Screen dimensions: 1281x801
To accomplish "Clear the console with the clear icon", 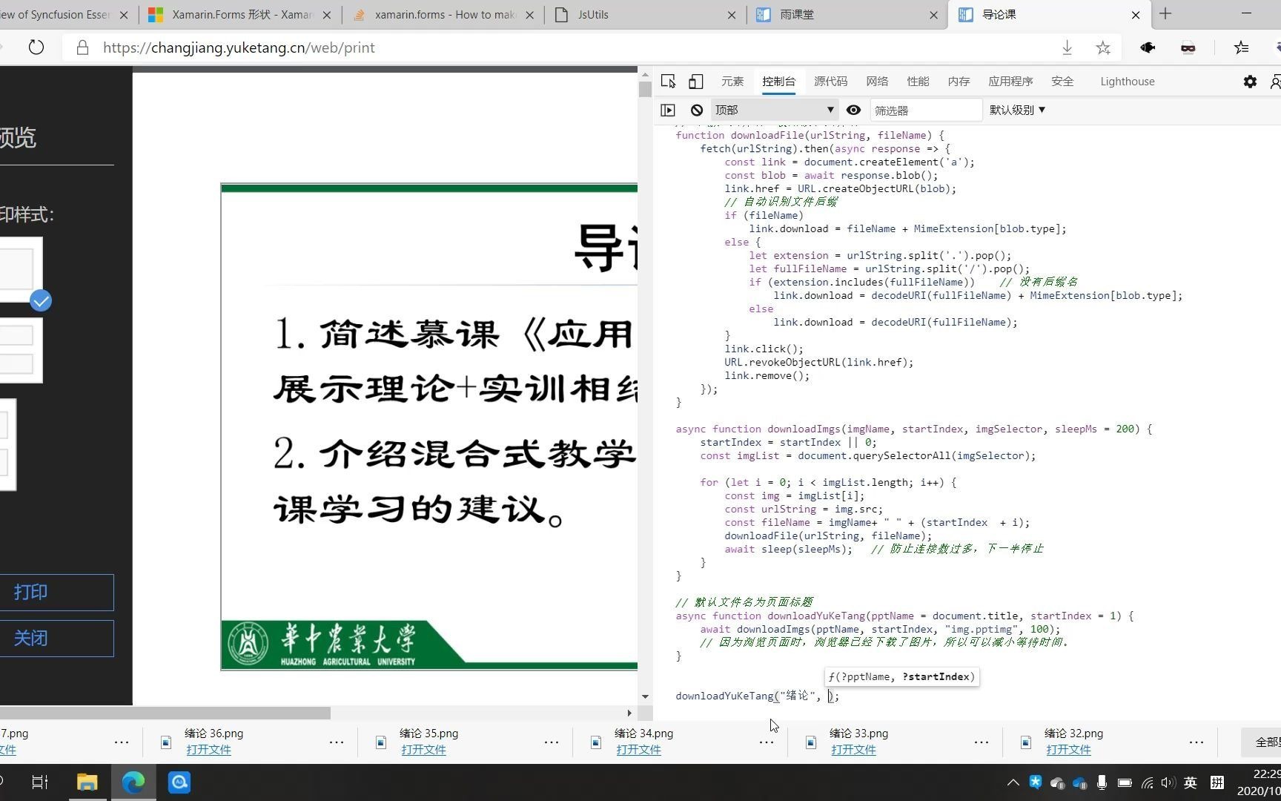I will click(696, 110).
